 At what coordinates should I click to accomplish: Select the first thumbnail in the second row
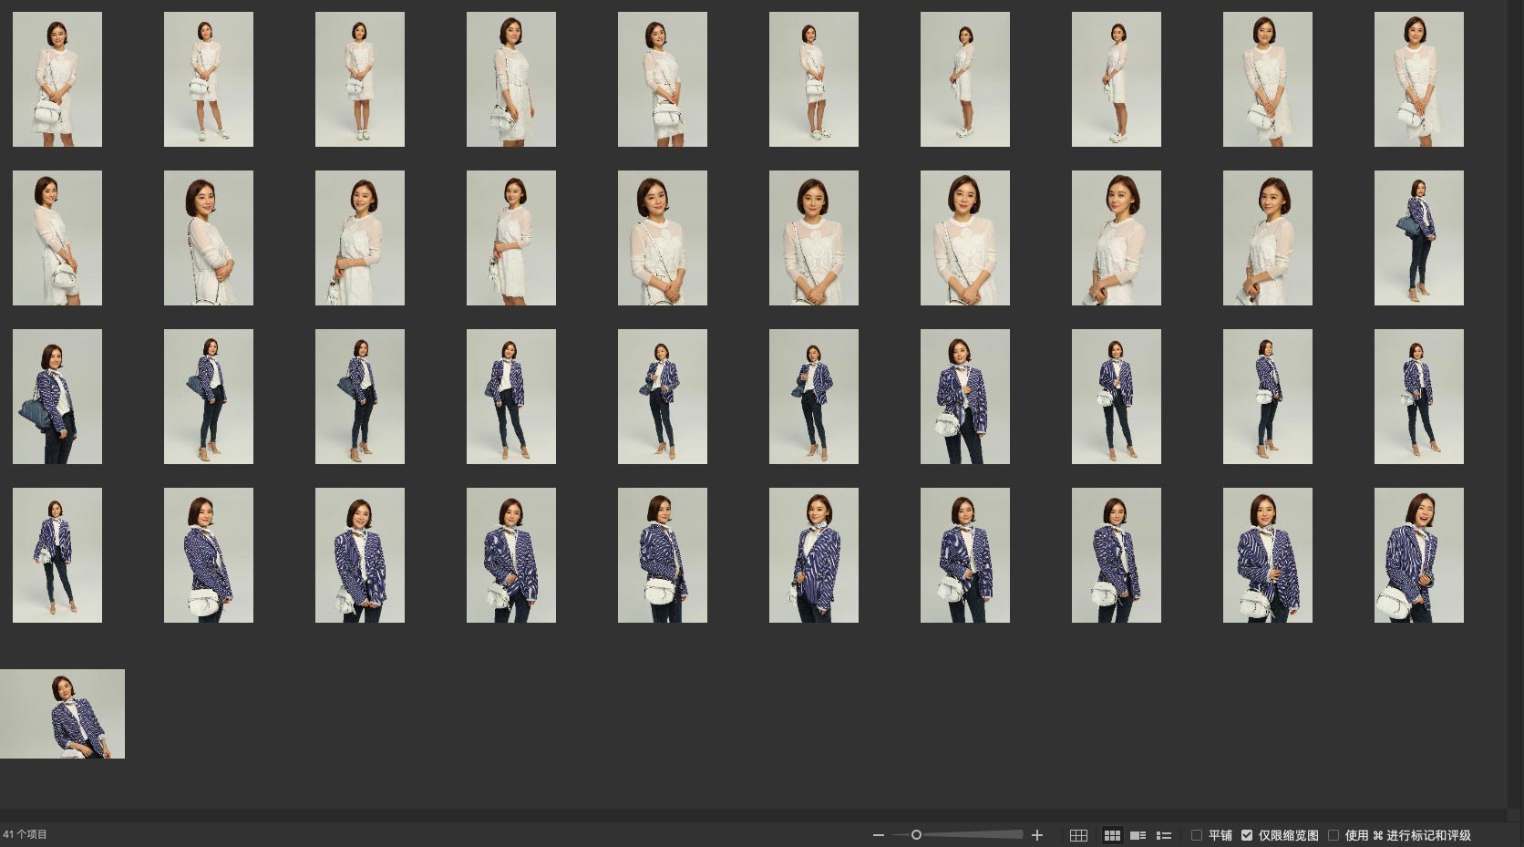pos(57,238)
